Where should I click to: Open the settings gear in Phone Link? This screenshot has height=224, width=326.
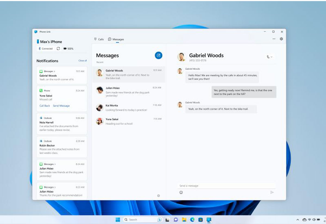281,39
